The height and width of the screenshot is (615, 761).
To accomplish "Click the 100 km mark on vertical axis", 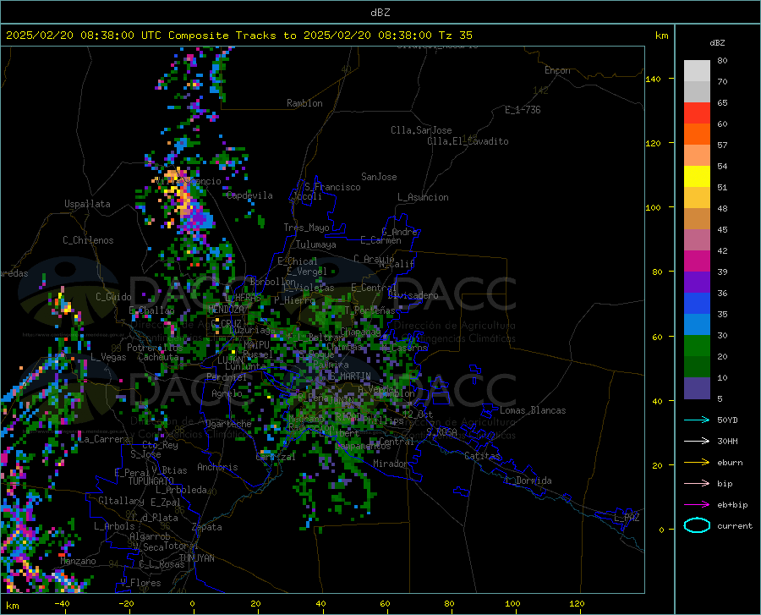I will point(653,207).
